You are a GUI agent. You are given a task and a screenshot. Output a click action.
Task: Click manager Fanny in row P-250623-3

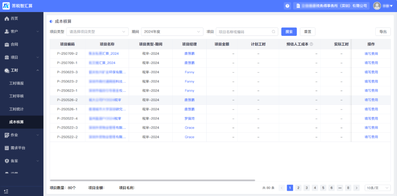[x=189, y=72]
